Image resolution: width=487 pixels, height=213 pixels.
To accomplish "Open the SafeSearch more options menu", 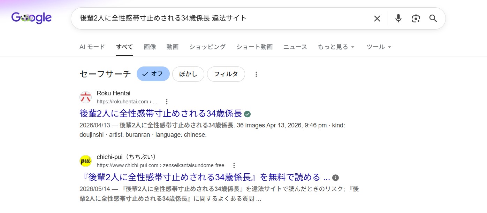I will click(x=256, y=74).
